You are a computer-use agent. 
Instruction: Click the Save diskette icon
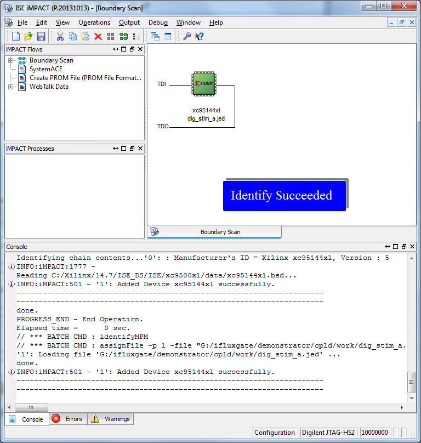41,36
